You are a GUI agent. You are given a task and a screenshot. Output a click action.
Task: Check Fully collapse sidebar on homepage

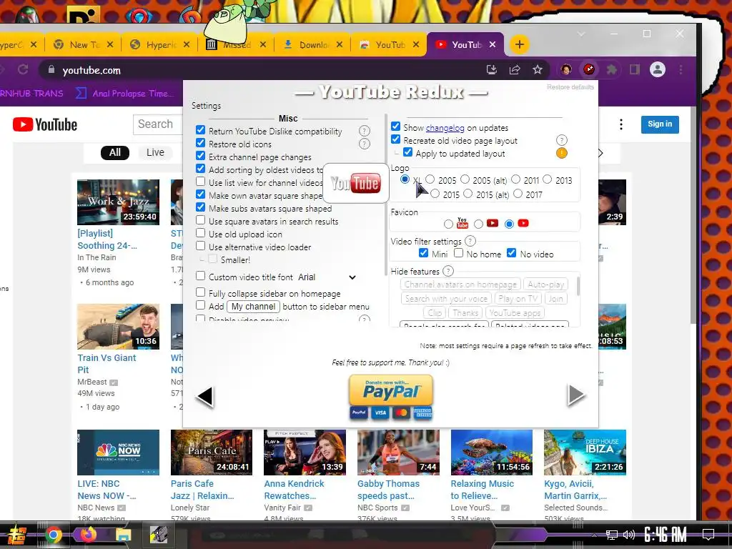coord(200,292)
